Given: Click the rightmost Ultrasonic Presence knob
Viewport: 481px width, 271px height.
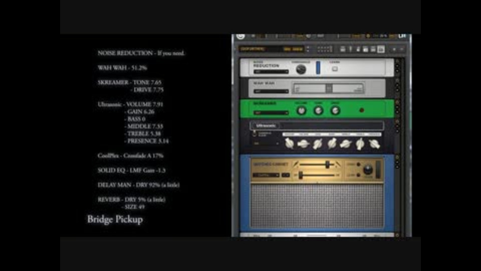Looking at the screenshot, I should (x=374, y=144).
